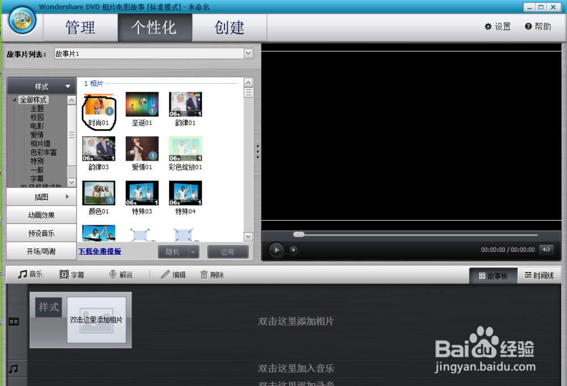This screenshot has width=567, height=386.
Task: Toggle the 4:3 aspect ratio button
Action: 546,250
